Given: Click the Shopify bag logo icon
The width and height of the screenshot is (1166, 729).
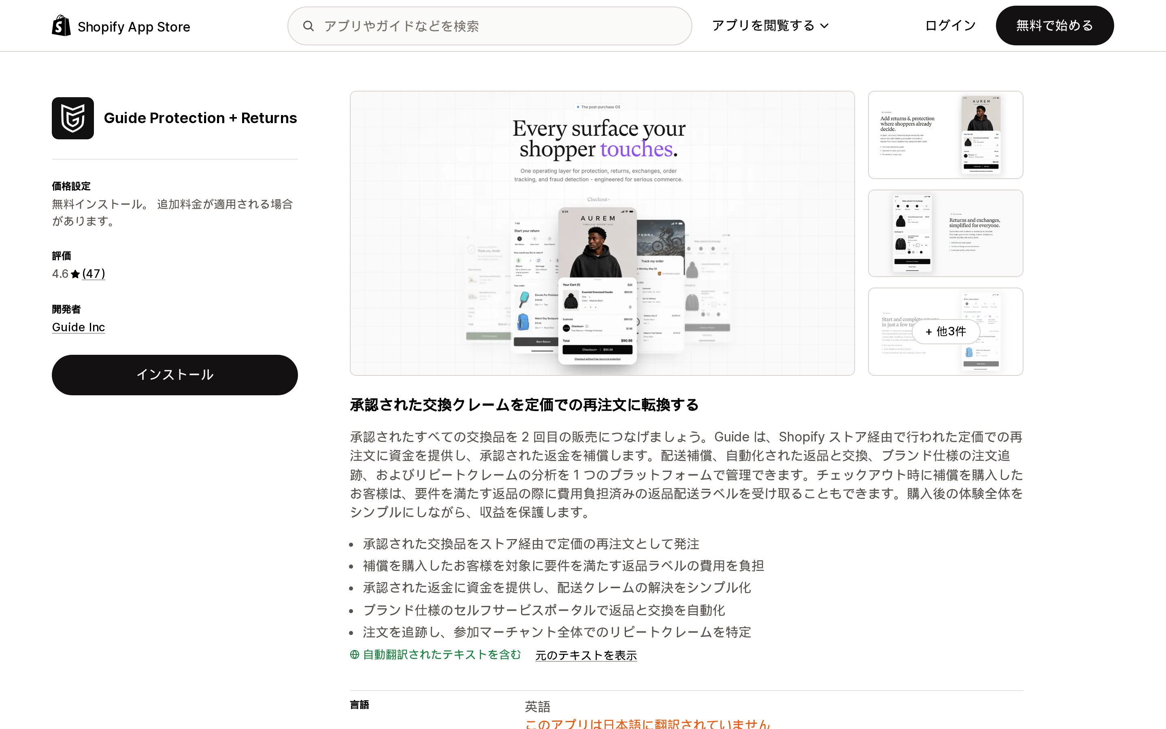Looking at the screenshot, I should point(61,26).
